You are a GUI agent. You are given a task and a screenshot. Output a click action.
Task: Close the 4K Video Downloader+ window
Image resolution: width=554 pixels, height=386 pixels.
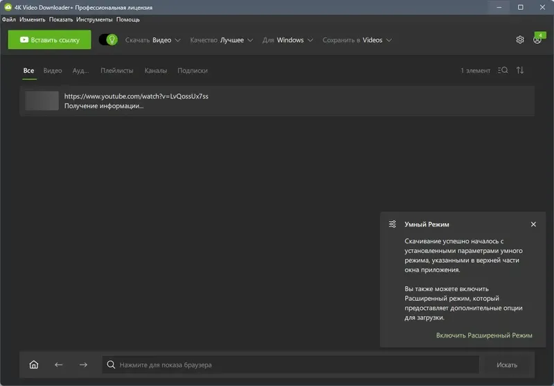[x=542, y=7]
